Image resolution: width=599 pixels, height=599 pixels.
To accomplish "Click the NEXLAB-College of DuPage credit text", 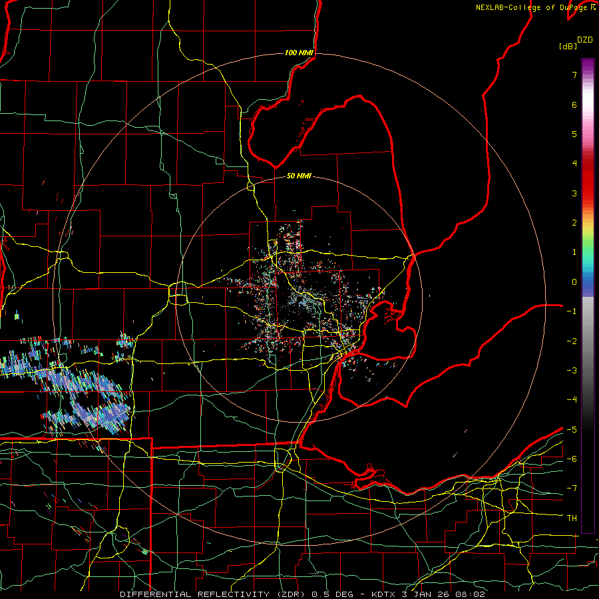I will tap(535, 7).
